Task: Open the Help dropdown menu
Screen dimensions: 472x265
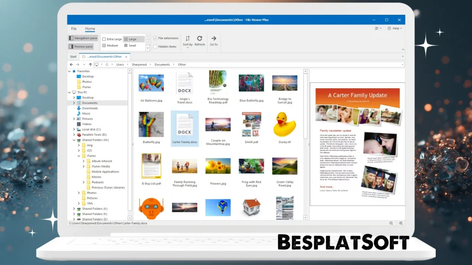Action: click(396, 29)
